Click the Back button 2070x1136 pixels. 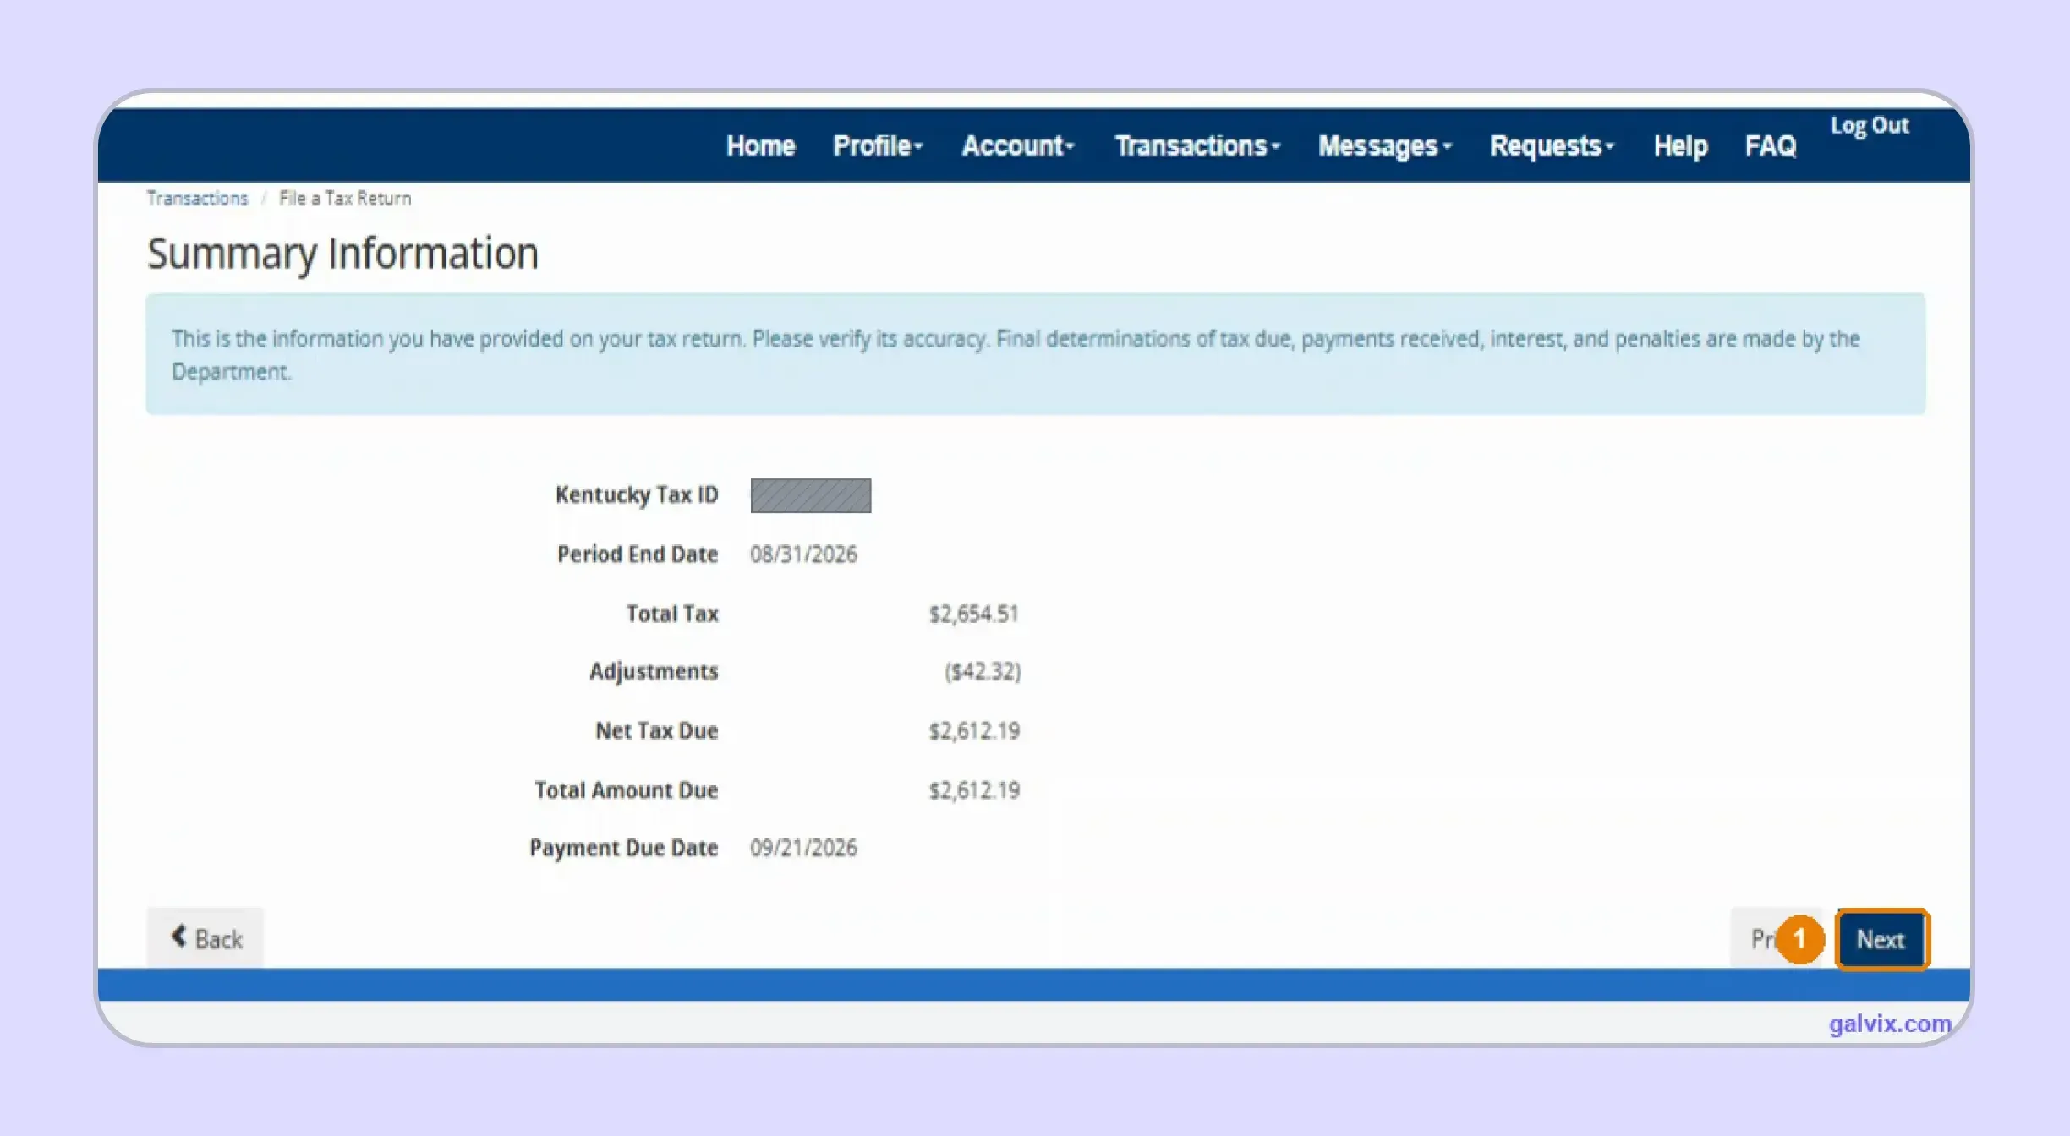click(205, 938)
